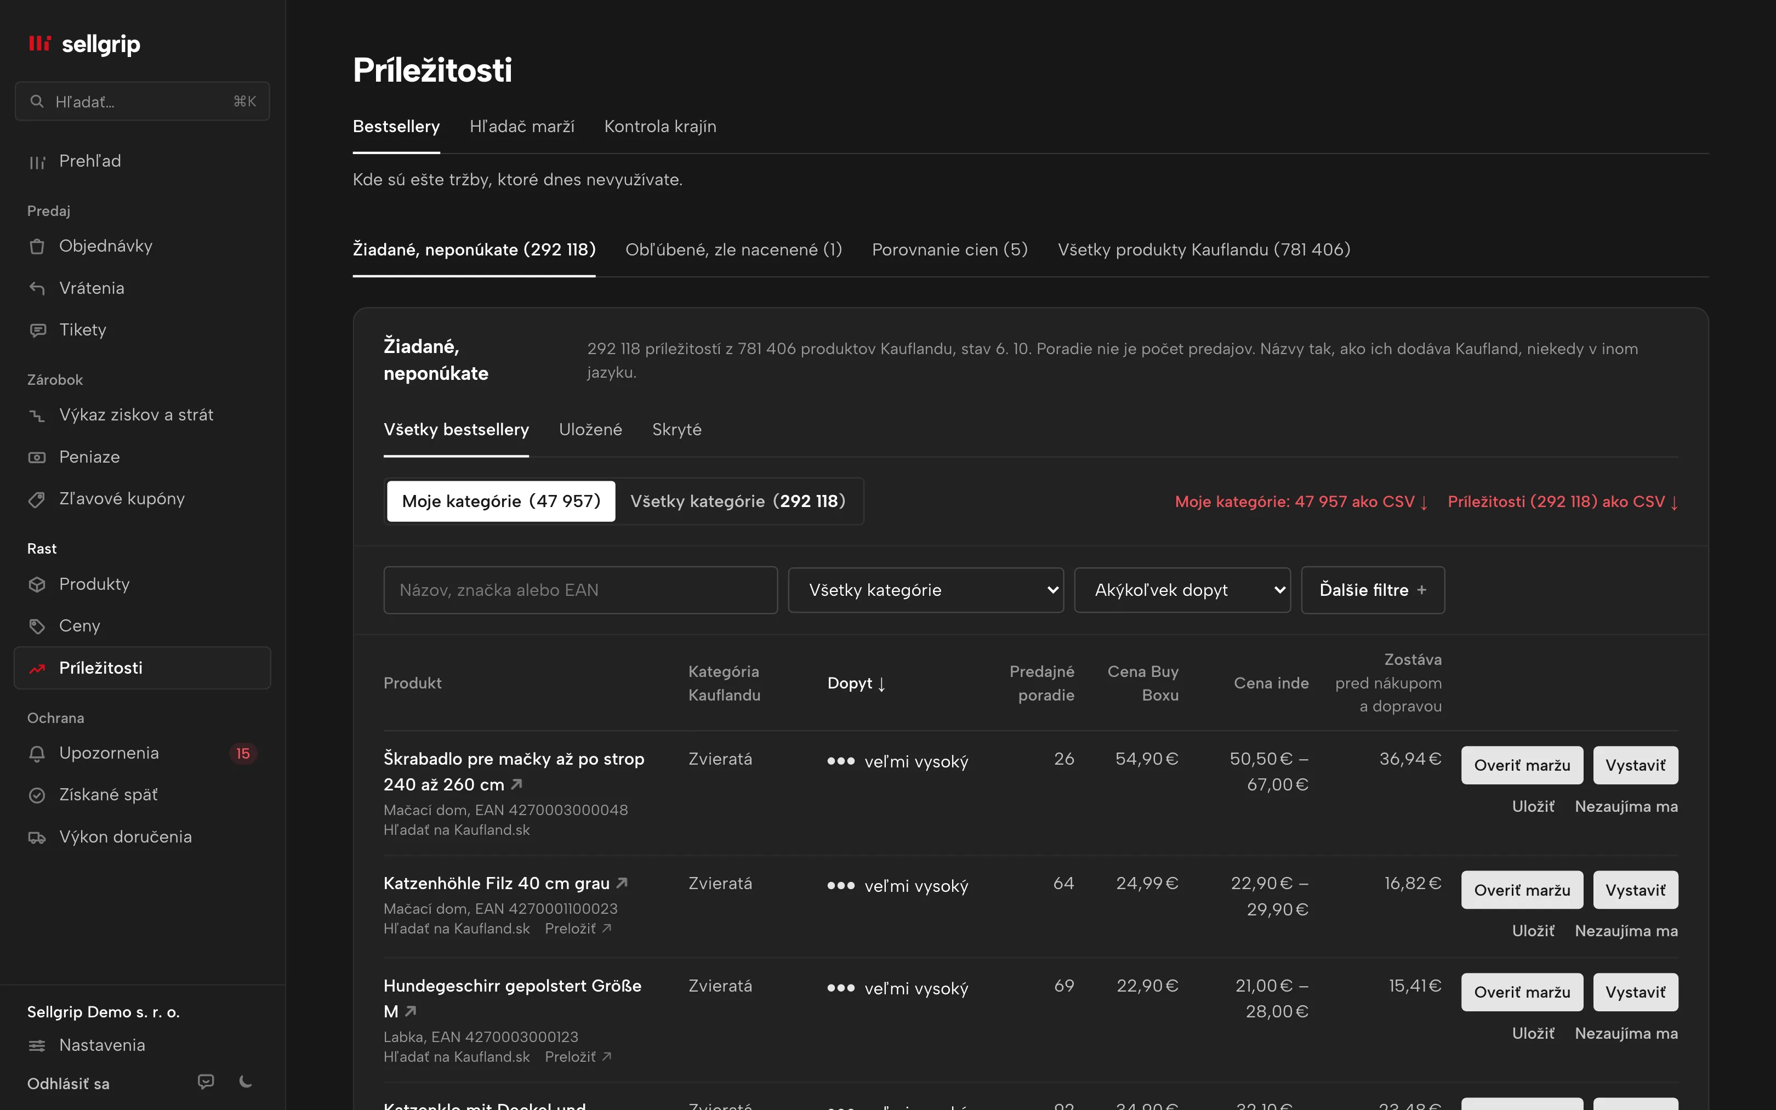This screenshot has height=1110, width=1776.
Task: Open external link arrow for Katzenhöhle Filz product
Action: click(622, 883)
